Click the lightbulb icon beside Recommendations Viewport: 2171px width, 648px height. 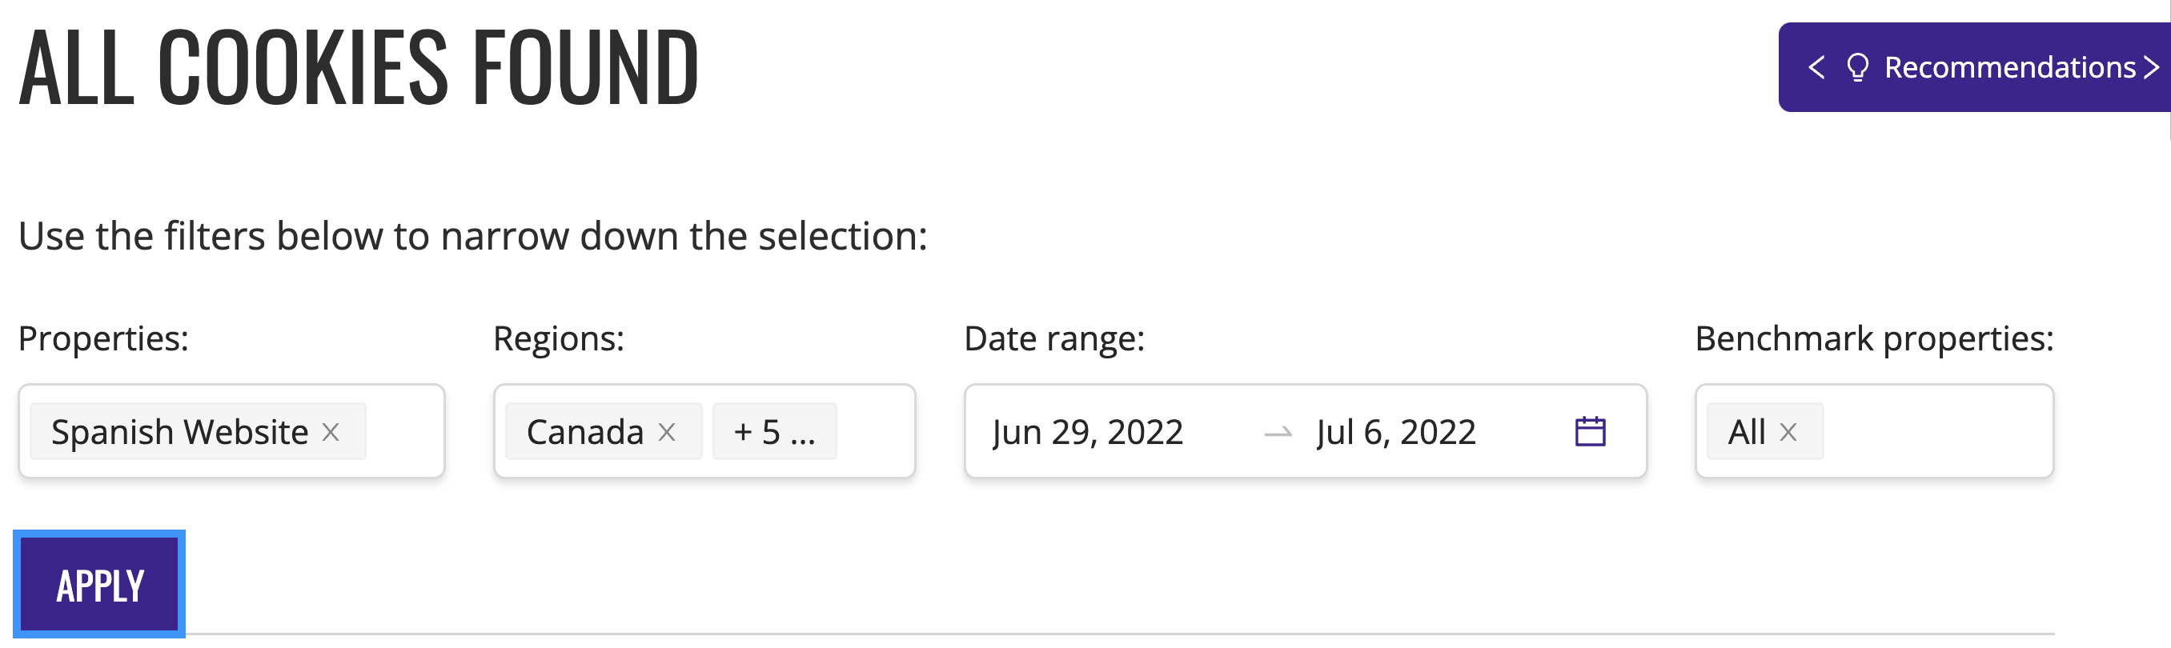coord(1856,67)
